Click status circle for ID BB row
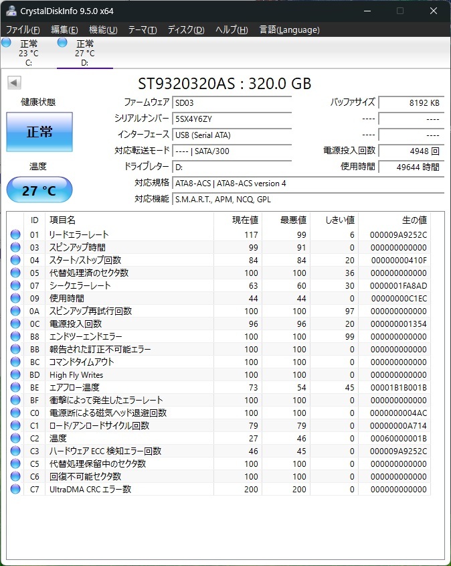 click(15, 349)
